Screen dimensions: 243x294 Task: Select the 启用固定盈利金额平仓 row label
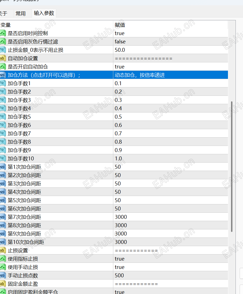click(x=33, y=291)
